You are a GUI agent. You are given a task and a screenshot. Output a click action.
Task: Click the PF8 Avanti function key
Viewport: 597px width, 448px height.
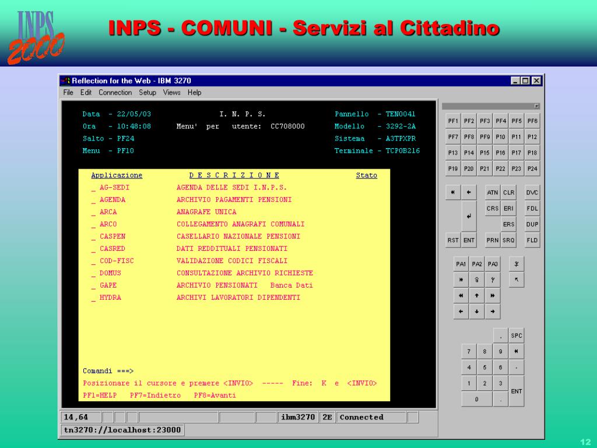click(x=469, y=136)
